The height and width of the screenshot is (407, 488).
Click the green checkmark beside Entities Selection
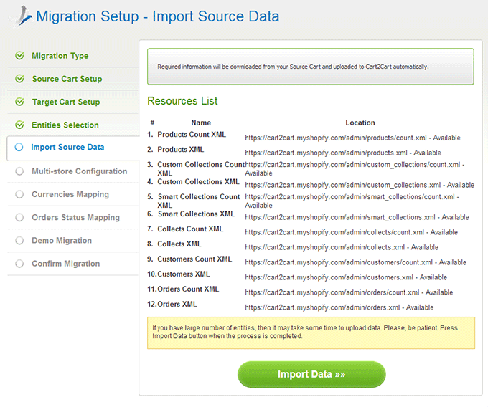(19, 125)
